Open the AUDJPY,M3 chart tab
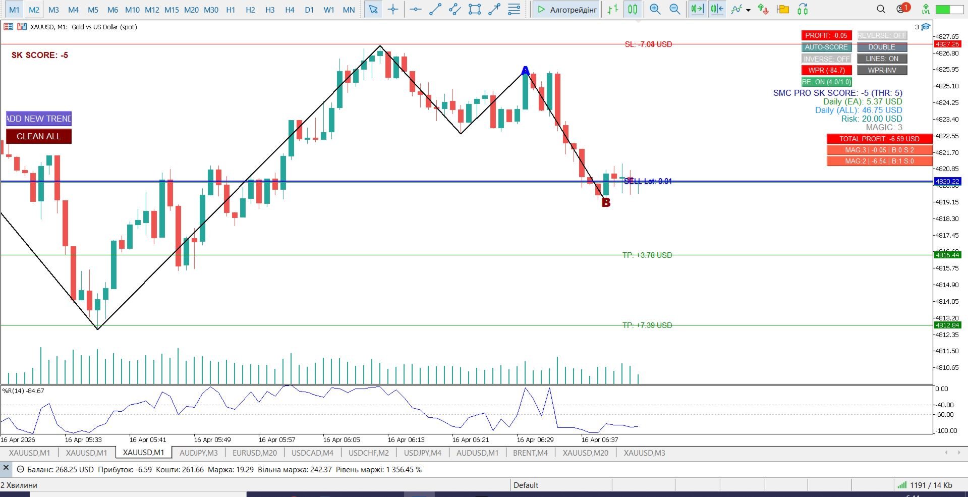The height and width of the screenshot is (497, 968). pos(198,453)
